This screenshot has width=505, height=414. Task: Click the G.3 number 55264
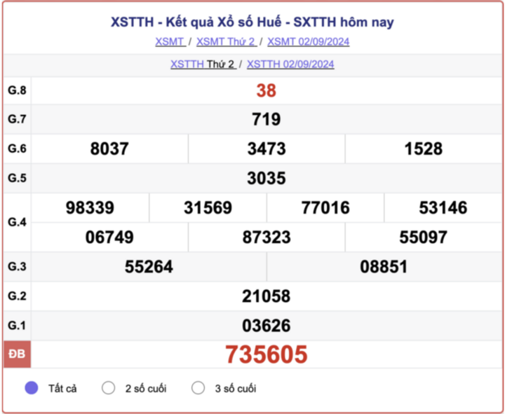[x=149, y=267]
